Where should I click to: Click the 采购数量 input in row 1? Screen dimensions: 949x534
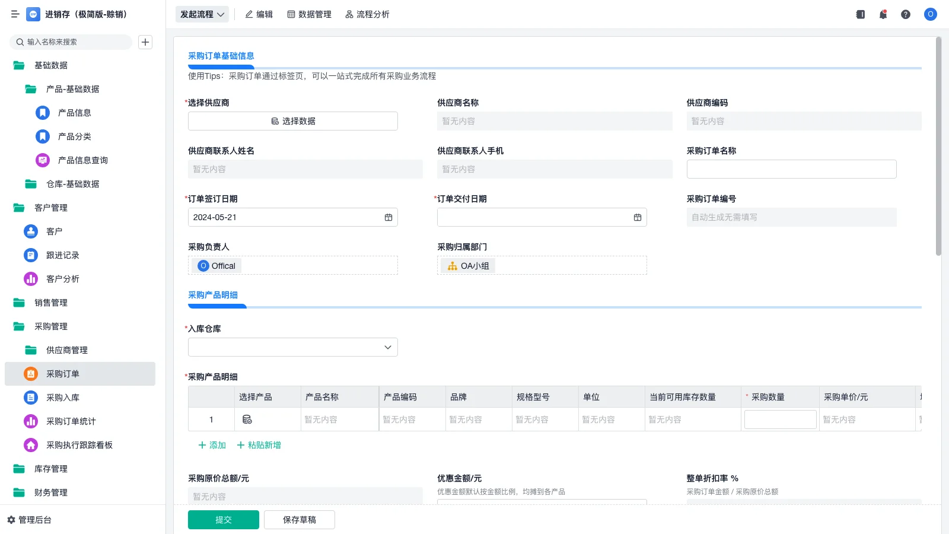coord(781,419)
